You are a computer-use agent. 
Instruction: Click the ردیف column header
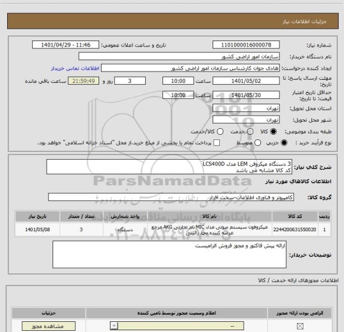pos(324,216)
